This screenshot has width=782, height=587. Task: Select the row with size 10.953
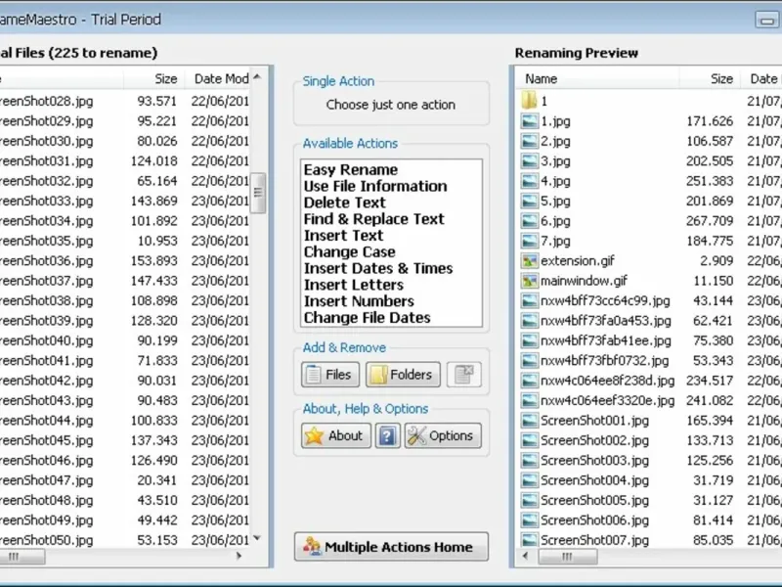tap(125, 241)
